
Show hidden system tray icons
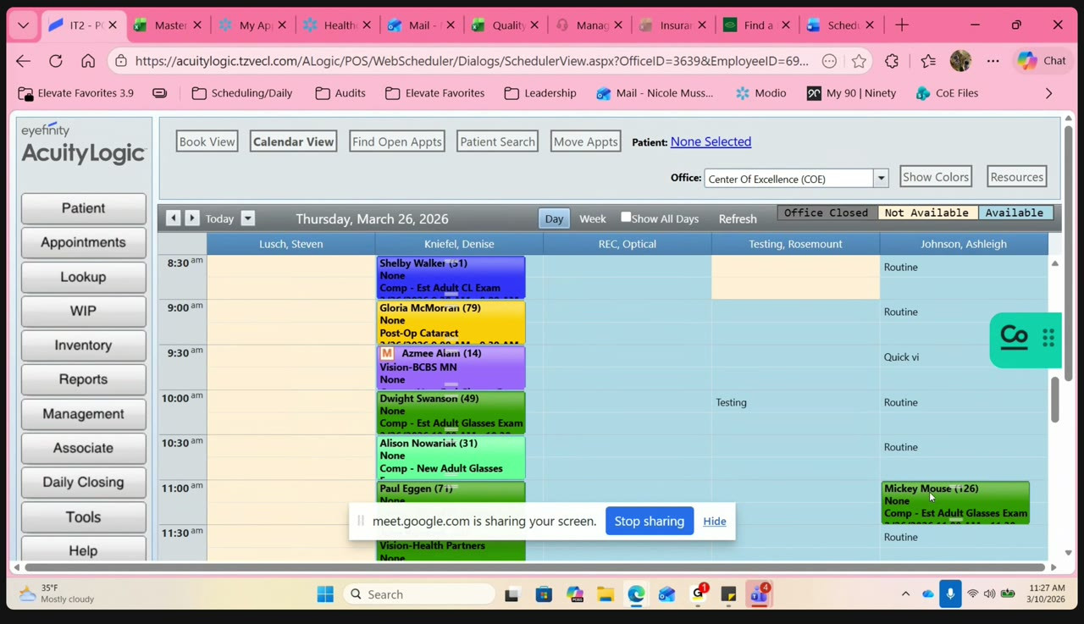(x=905, y=594)
